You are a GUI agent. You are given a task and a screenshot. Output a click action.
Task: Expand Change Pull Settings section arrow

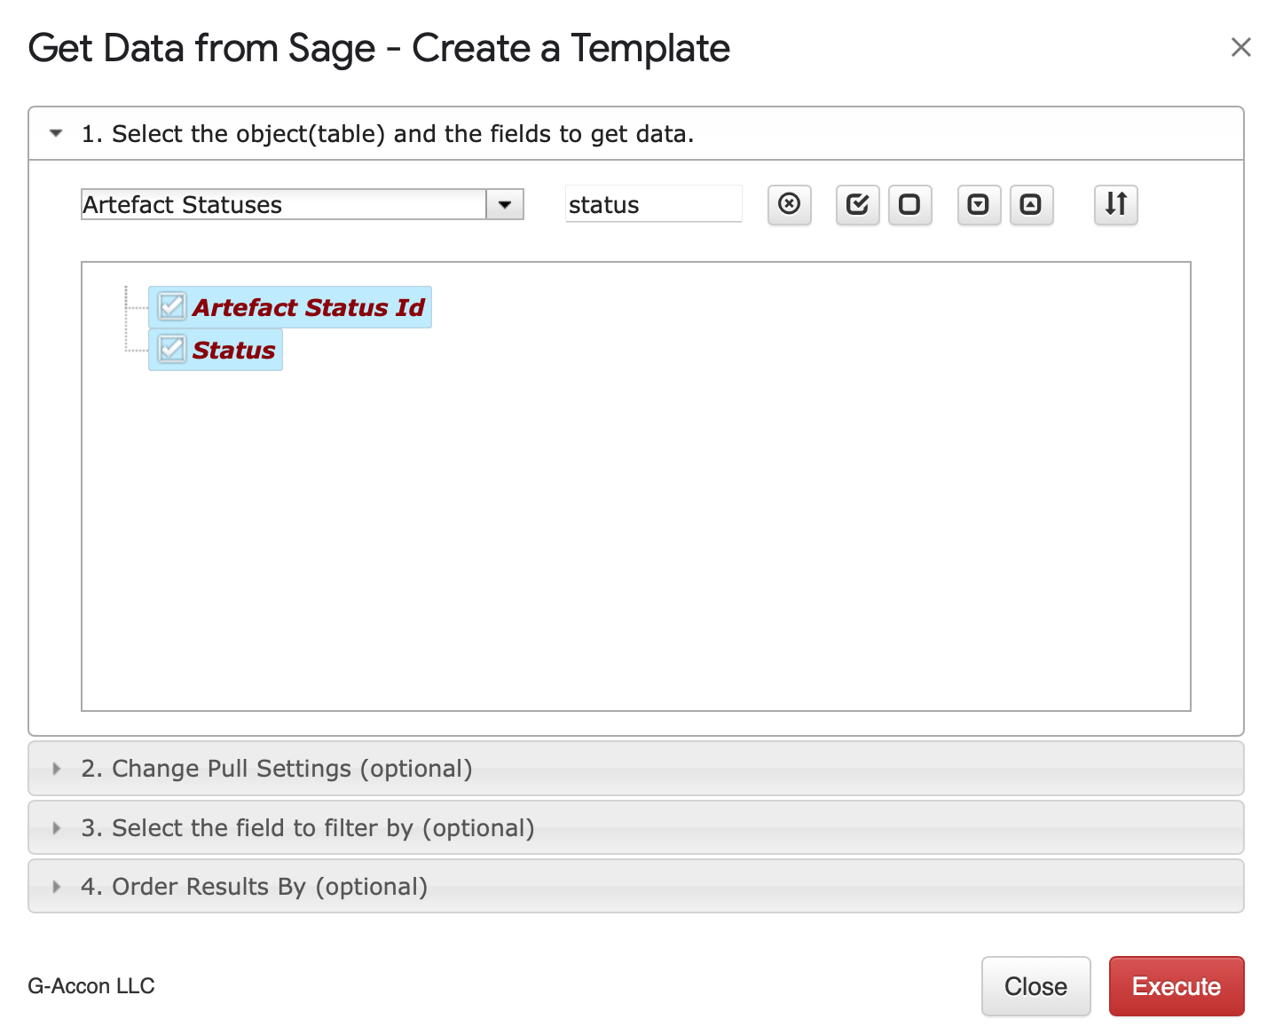(57, 769)
